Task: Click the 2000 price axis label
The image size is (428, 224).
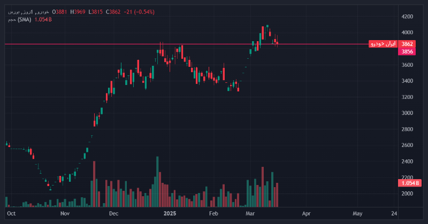Action: click(x=407, y=194)
